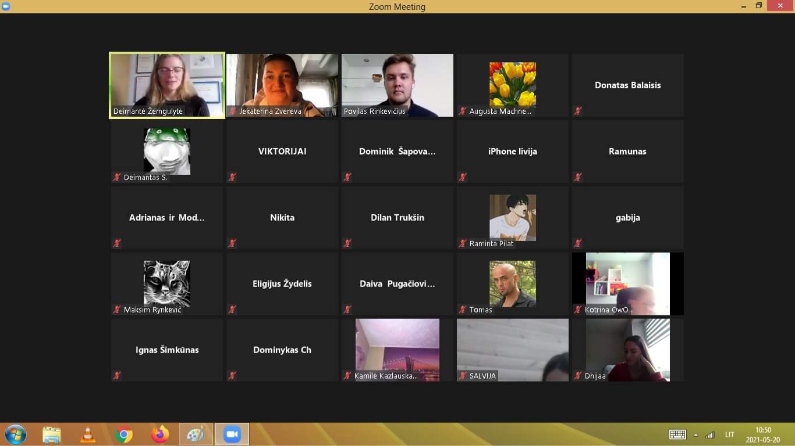Click the Zoom logo in title bar

(x=6, y=6)
